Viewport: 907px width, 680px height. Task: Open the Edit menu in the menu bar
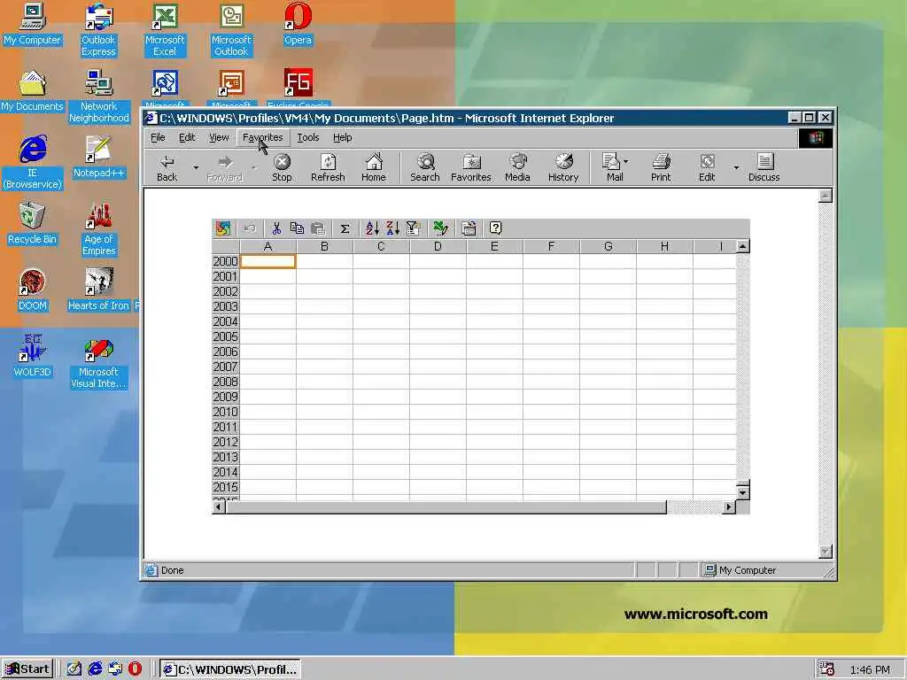tap(187, 137)
